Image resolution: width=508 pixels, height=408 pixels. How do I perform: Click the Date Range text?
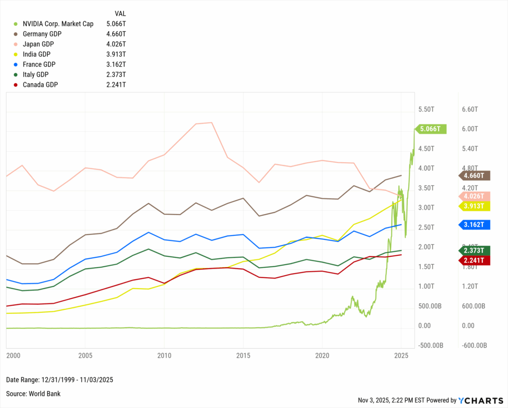[60, 380]
